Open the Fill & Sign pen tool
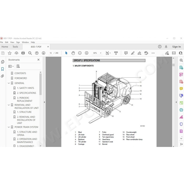The width and height of the screenshot is (184, 184). pos(181,117)
